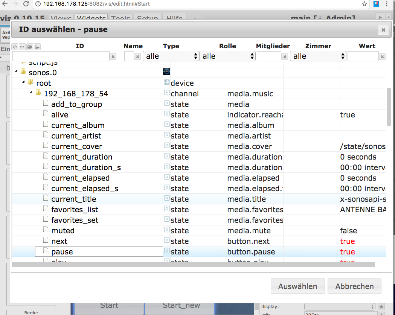Bookmark page with browser star icon
Screen dimensions: 395x315
pos(364,4)
